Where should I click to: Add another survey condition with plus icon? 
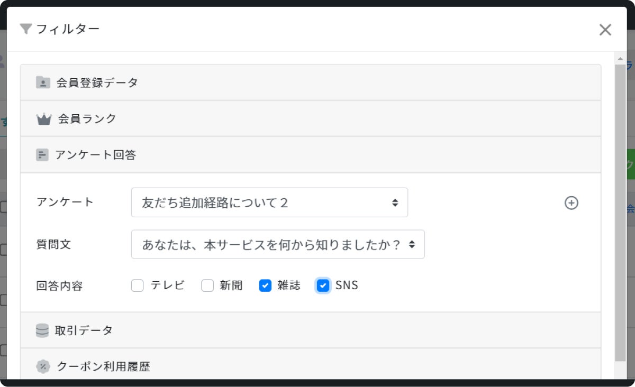pyautogui.click(x=571, y=202)
